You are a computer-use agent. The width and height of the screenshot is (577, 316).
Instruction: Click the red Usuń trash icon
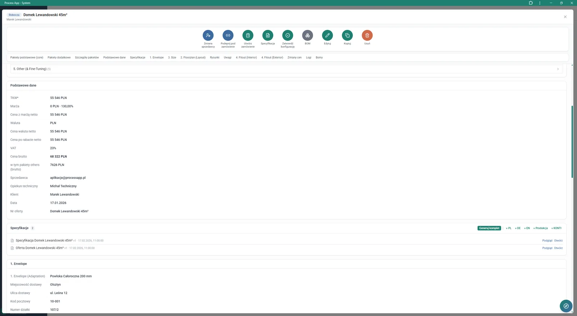(x=367, y=35)
